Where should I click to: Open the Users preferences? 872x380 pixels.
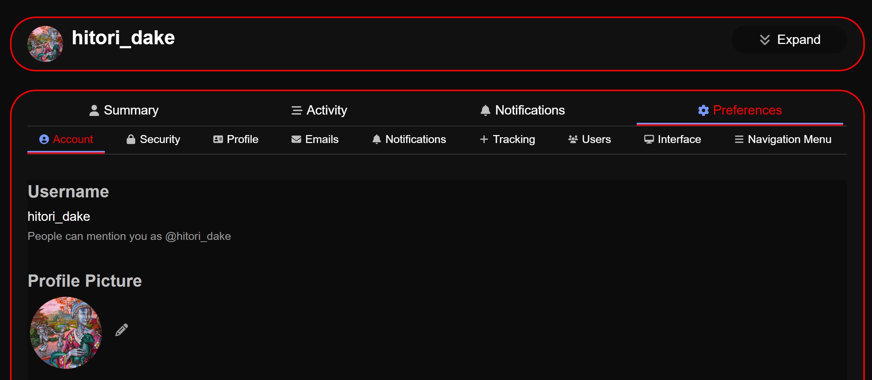click(590, 139)
